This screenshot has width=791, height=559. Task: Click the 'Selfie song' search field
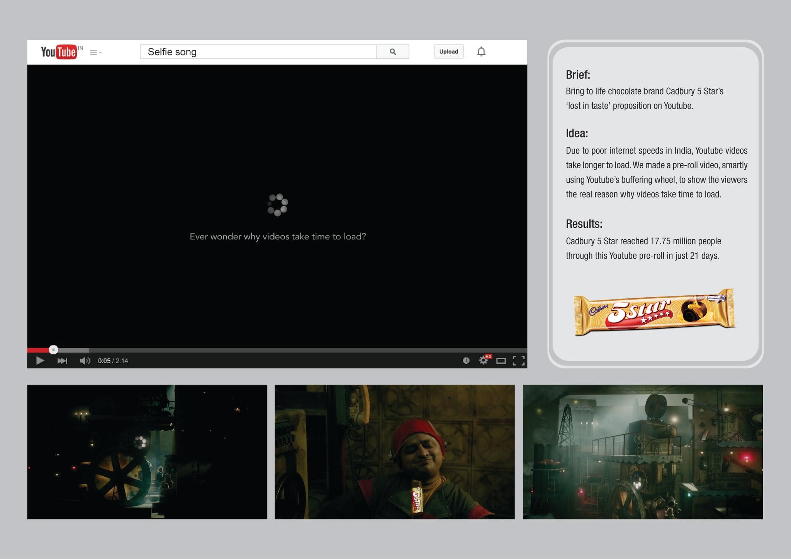click(x=258, y=52)
